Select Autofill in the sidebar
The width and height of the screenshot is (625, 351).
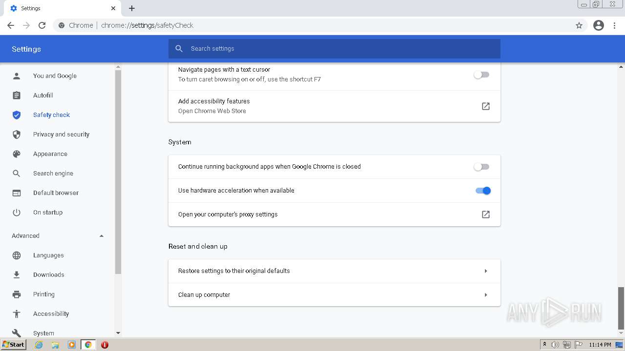click(x=43, y=96)
